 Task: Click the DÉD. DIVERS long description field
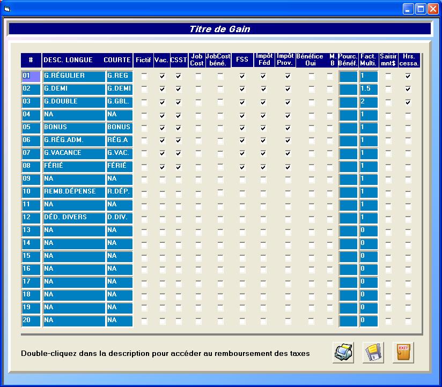(73, 218)
